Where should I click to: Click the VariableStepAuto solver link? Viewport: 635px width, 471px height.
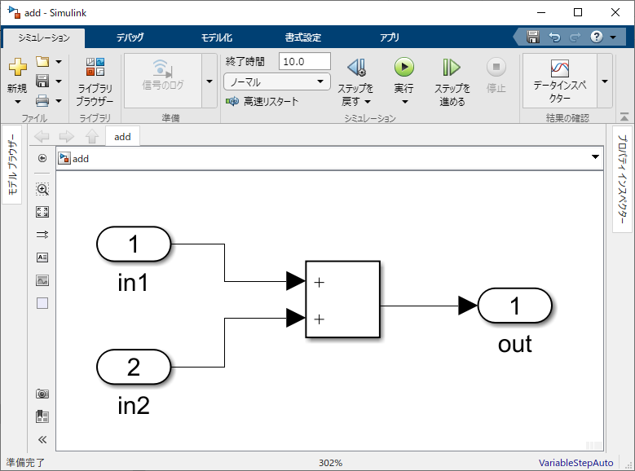575,463
